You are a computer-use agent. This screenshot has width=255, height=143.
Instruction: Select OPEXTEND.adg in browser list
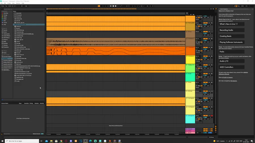(20, 30)
